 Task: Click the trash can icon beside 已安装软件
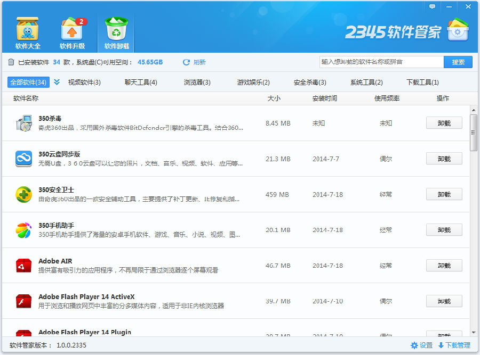(11, 62)
